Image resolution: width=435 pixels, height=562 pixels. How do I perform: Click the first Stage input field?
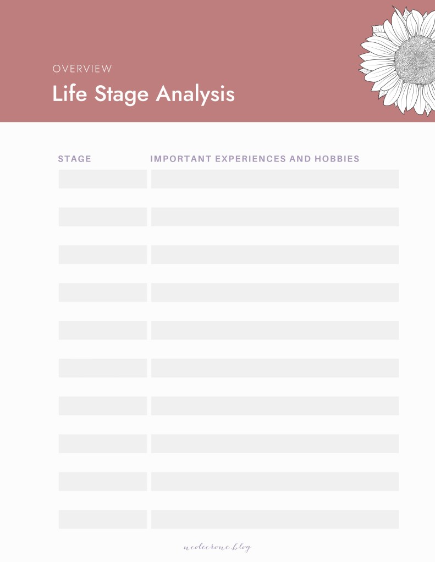click(x=103, y=179)
